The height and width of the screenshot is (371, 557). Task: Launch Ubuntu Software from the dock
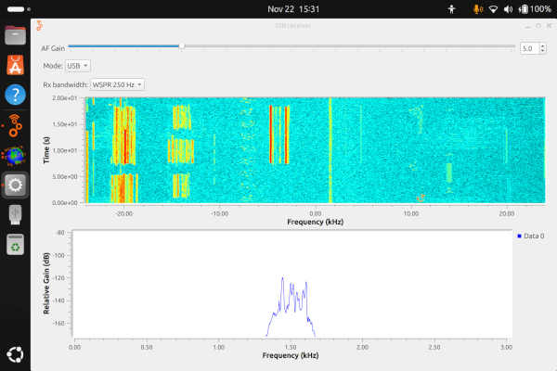[x=15, y=65]
